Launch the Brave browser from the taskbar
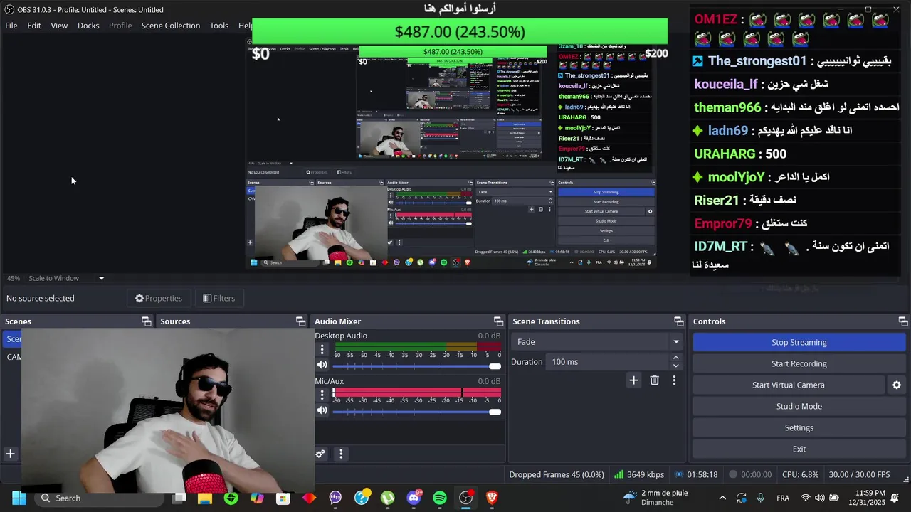 (x=492, y=498)
